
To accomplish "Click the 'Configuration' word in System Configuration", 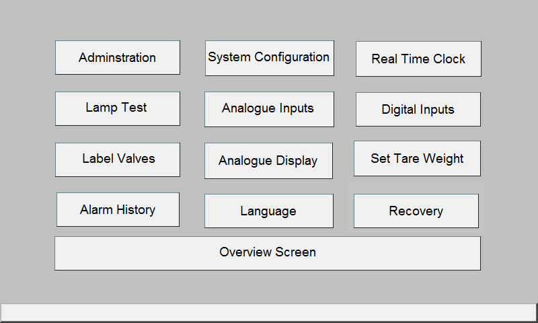I will pyautogui.click(x=292, y=57).
